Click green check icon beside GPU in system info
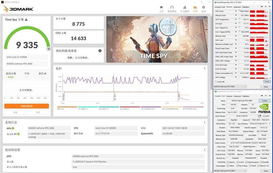 coord(13,128)
